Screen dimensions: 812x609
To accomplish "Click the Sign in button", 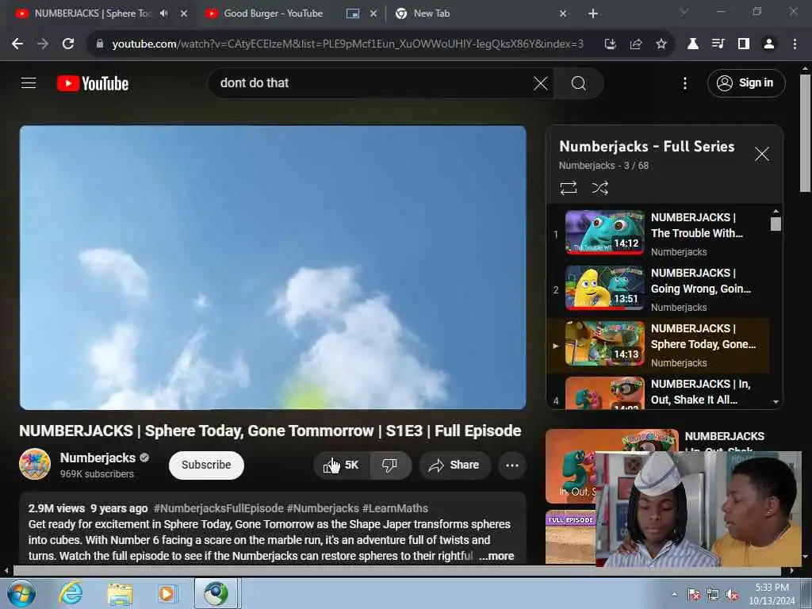I will tap(745, 82).
